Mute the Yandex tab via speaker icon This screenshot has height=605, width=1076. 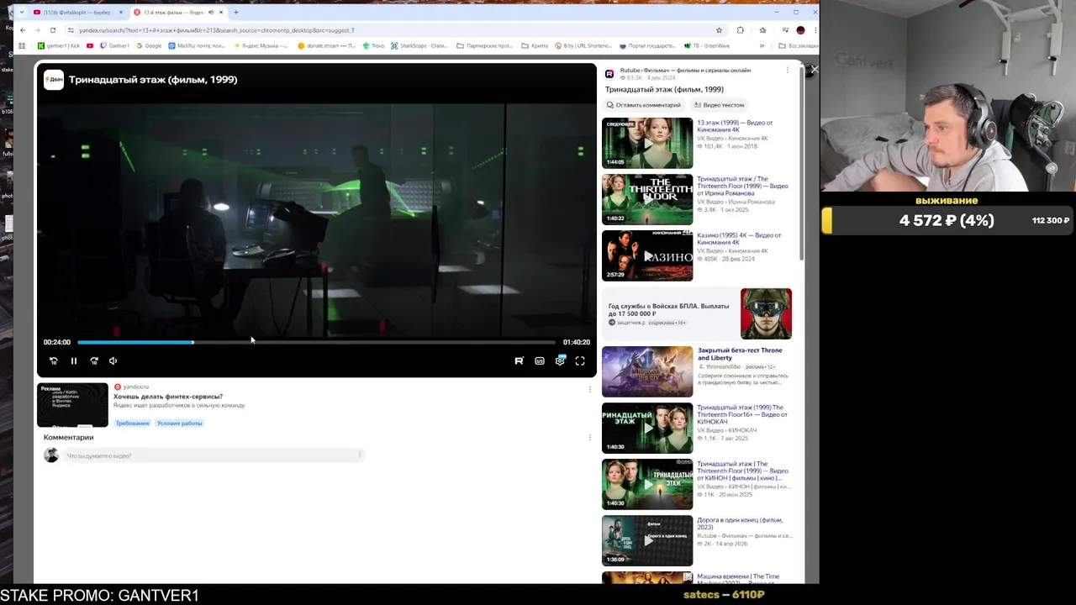click(x=210, y=13)
